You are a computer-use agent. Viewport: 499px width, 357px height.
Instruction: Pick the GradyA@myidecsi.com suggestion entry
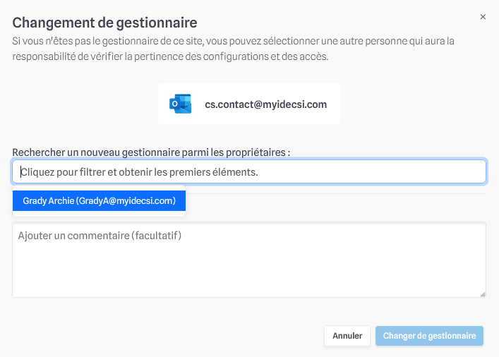click(99, 201)
